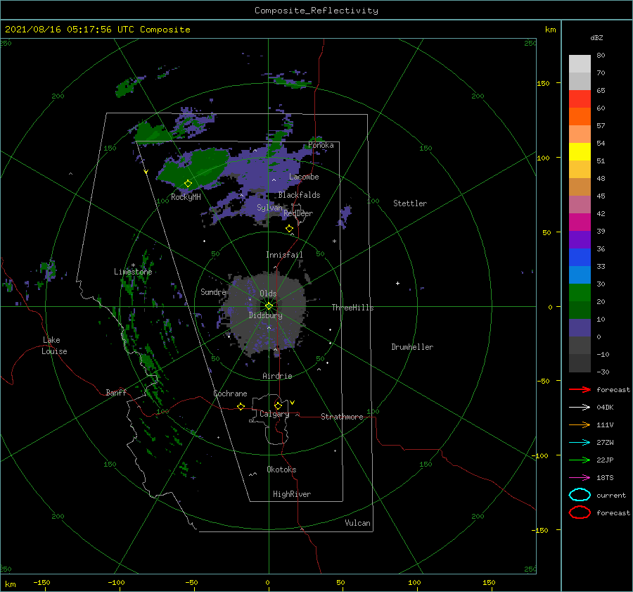Click the red forecast arrow in the legend
This screenshot has height=592, width=633.
point(580,389)
